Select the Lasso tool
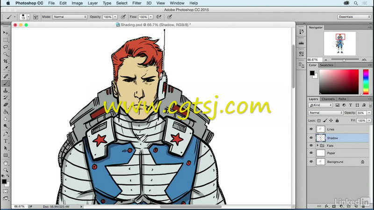 [x=6, y=47]
